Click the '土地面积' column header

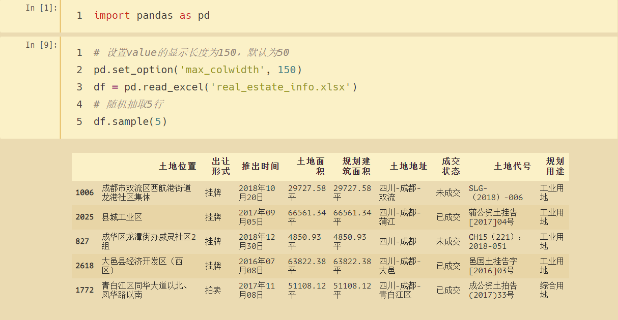pos(311,166)
